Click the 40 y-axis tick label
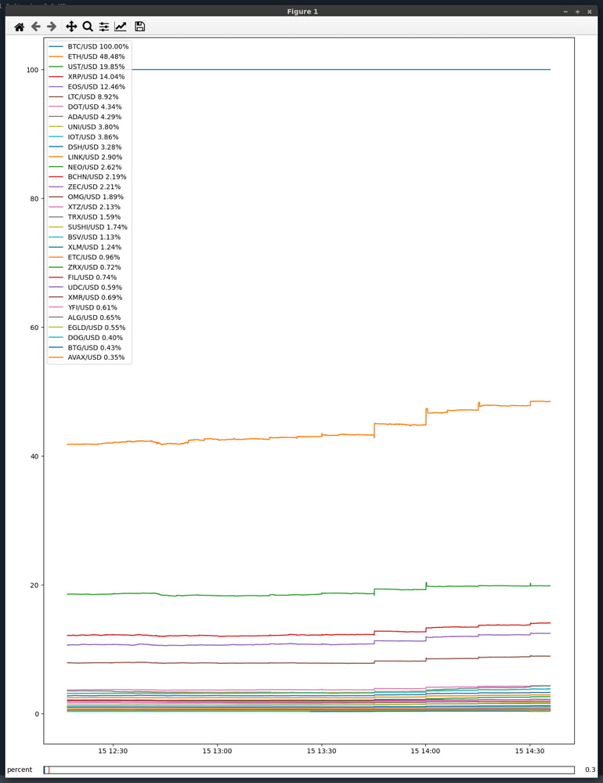603x783 pixels. tap(34, 456)
